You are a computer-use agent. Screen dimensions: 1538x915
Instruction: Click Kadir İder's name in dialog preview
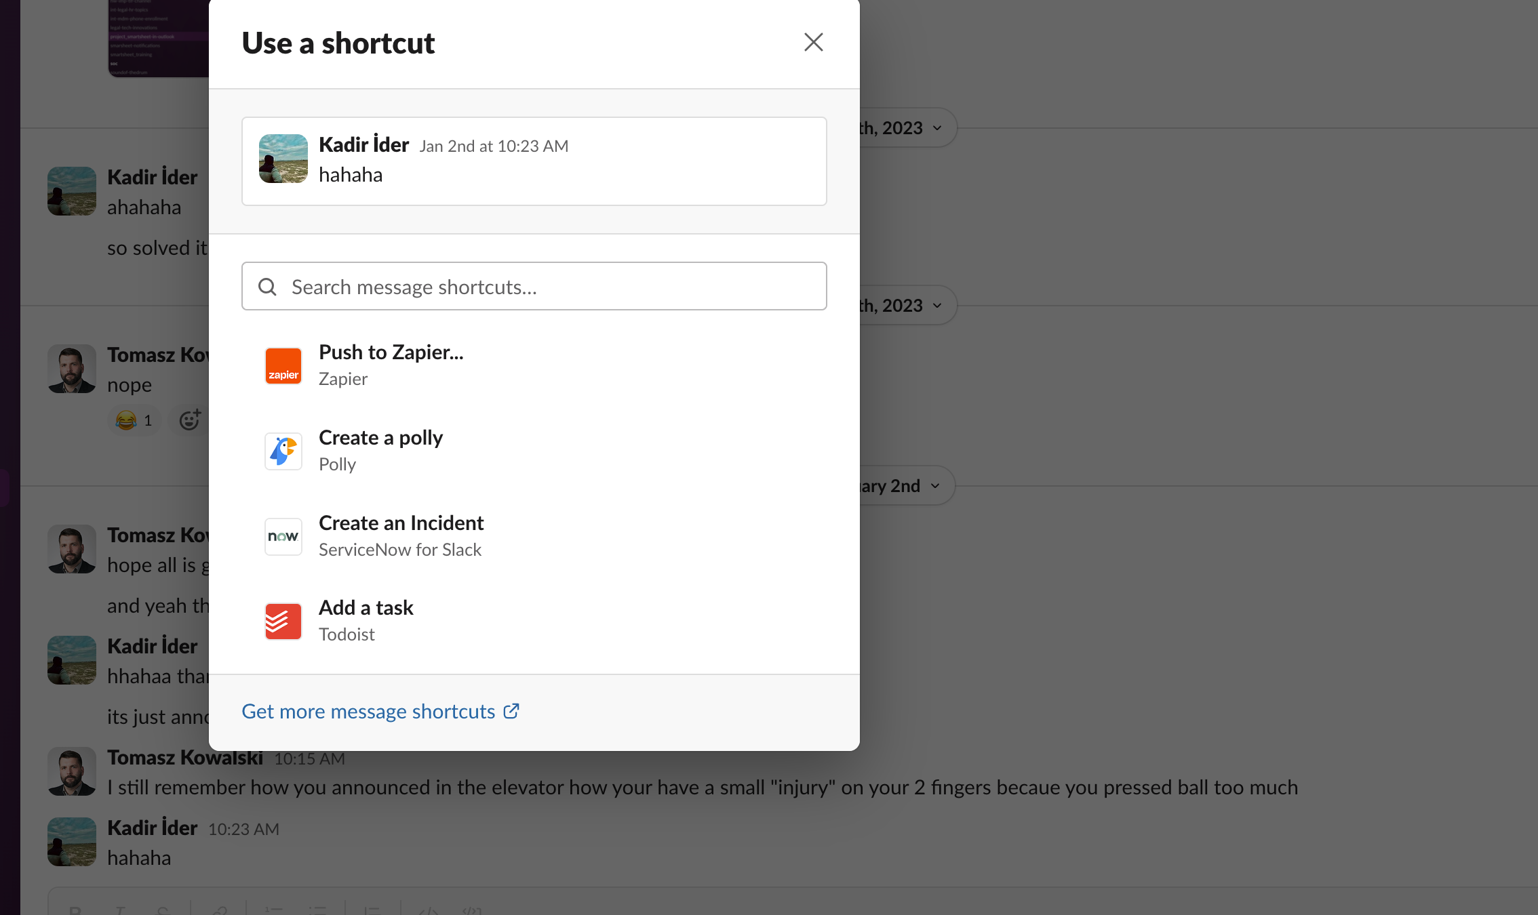click(363, 145)
